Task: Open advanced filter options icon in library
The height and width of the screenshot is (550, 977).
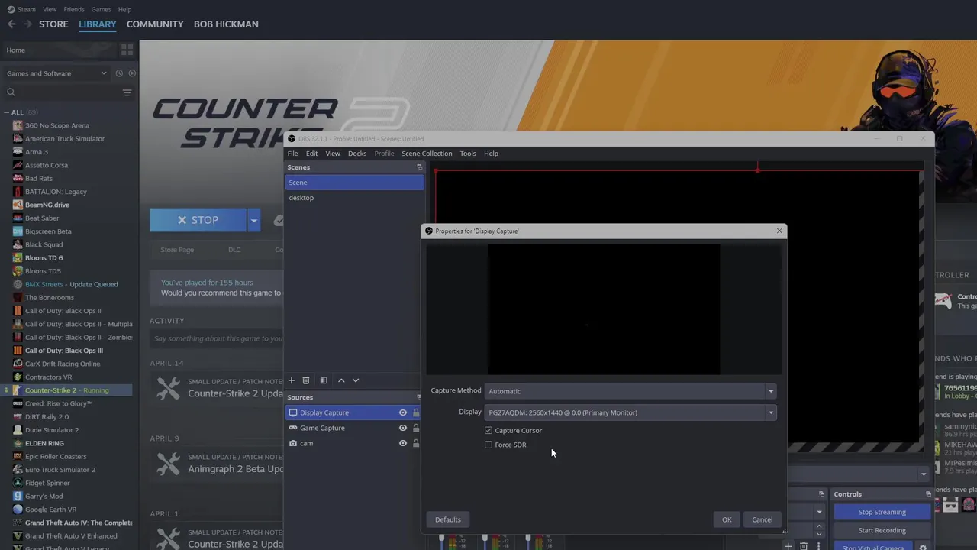Action: pos(127,92)
